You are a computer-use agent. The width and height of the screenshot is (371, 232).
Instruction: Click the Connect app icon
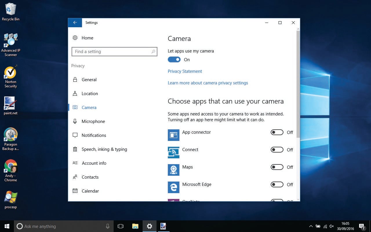tap(174, 153)
